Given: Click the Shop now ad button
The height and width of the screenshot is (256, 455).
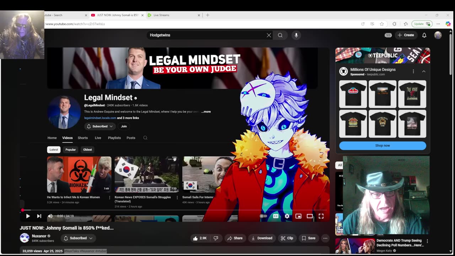Looking at the screenshot, I should 382,145.
